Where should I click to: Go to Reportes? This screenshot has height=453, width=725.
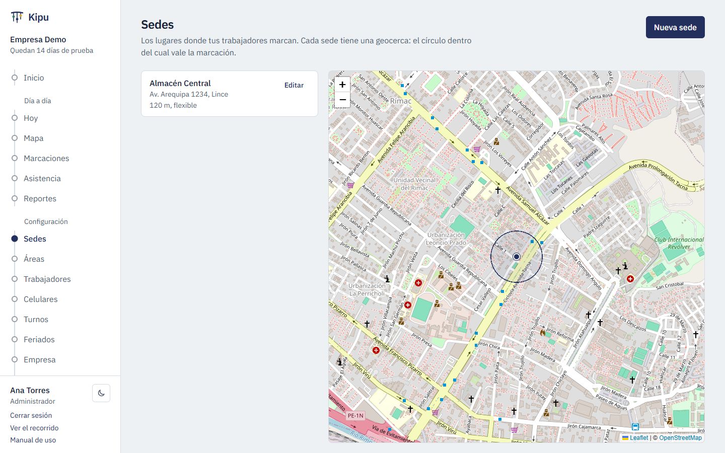point(40,198)
